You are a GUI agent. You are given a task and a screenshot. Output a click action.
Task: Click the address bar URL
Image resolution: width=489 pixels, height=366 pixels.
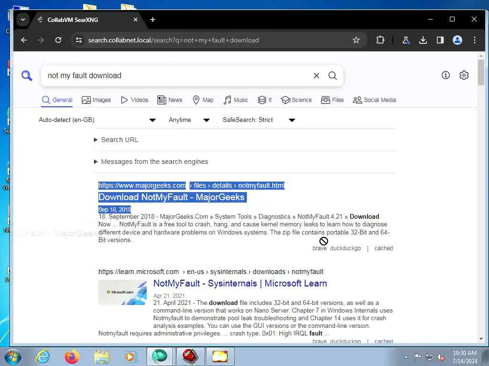click(x=173, y=40)
